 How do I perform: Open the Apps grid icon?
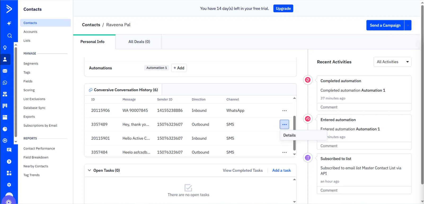tap(9, 173)
